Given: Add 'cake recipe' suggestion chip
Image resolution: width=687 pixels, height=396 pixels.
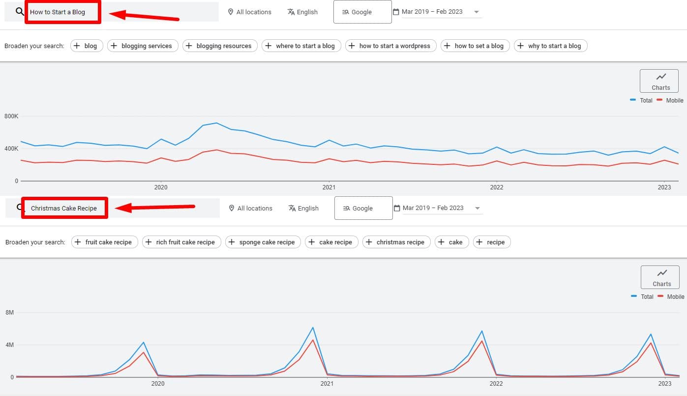Looking at the screenshot, I should [331, 242].
